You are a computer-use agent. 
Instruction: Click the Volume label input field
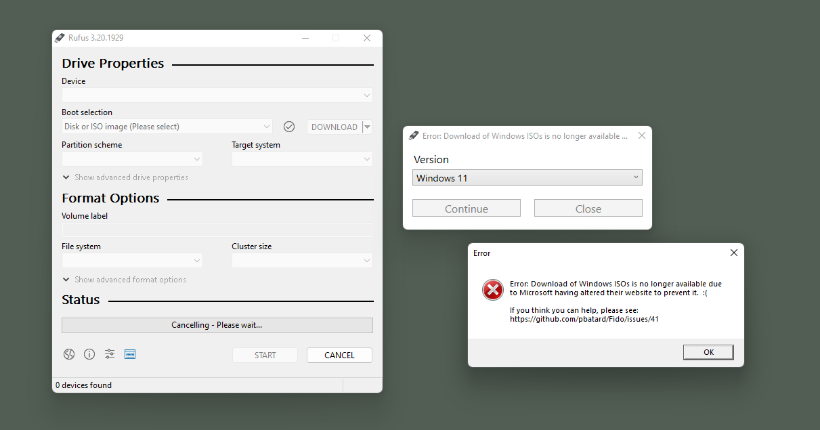217,230
